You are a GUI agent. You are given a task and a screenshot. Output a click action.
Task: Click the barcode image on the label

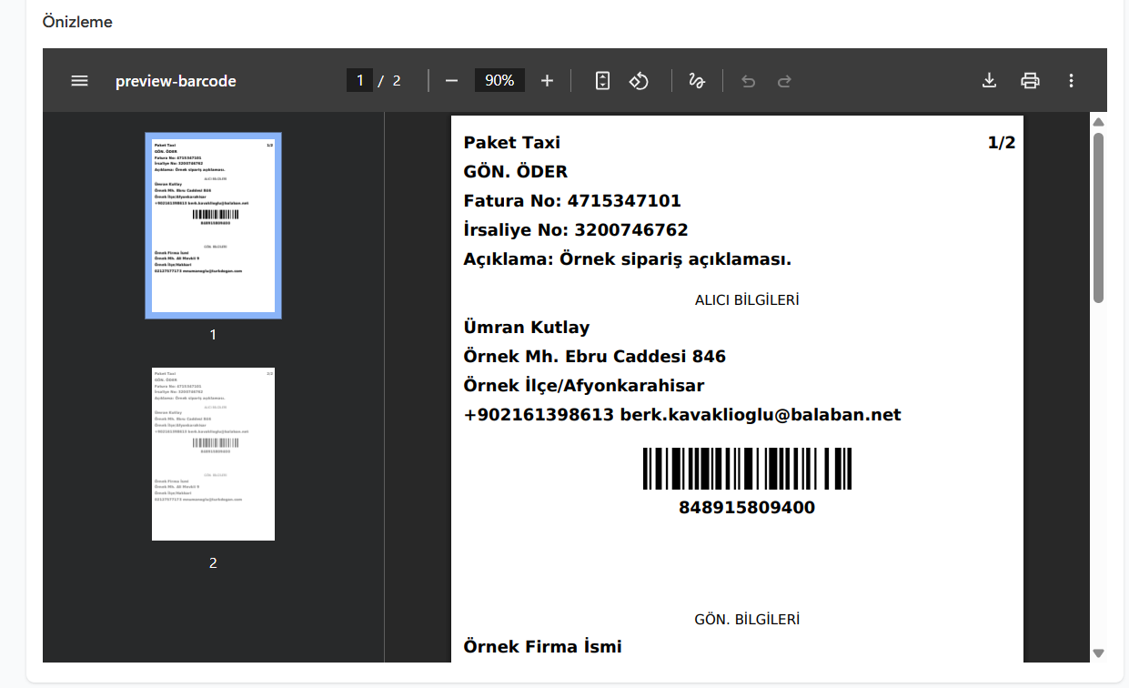pyautogui.click(x=747, y=470)
